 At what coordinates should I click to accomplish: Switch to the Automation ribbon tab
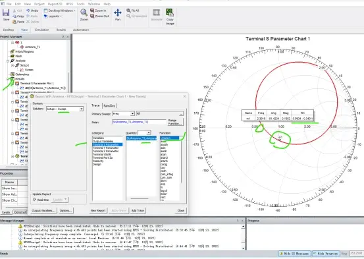(81, 30)
